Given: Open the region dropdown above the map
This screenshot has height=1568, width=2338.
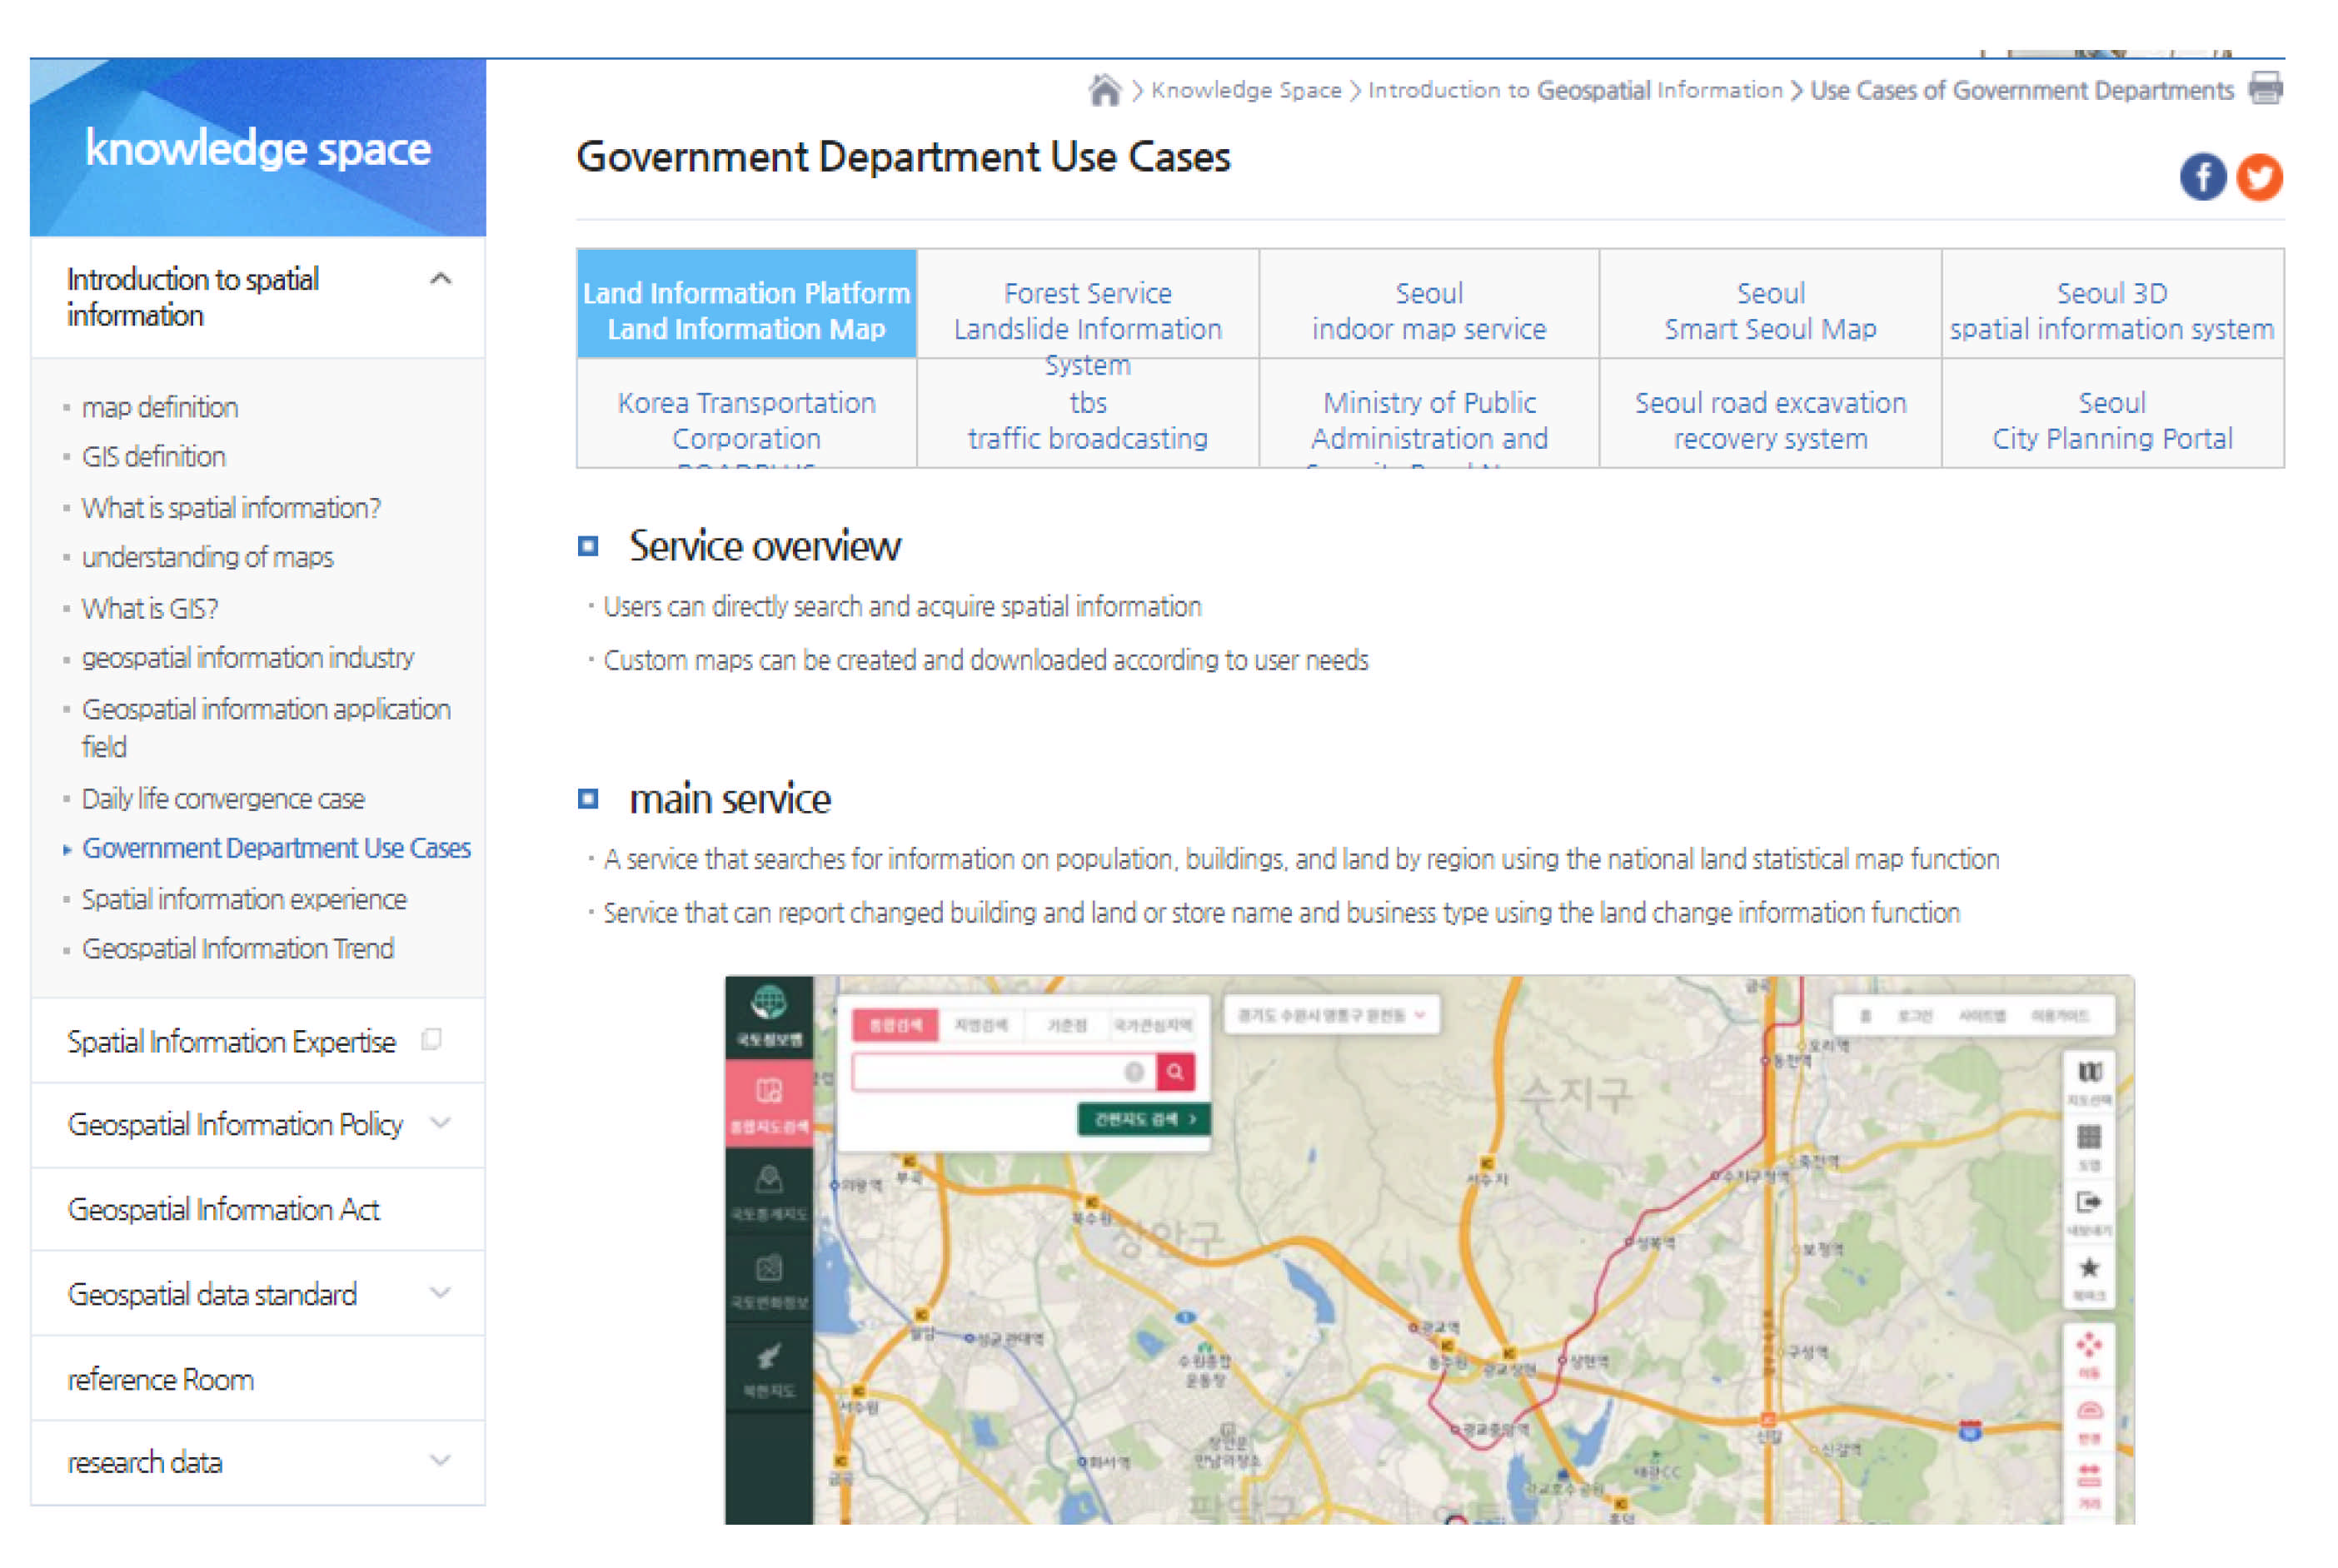Looking at the screenshot, I should click(x=1331, y=1015).
